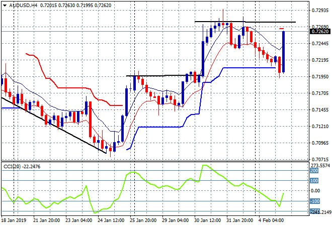
Task: Click the 25 Jan 20:00 time label
Action: (x=143, y=220)
